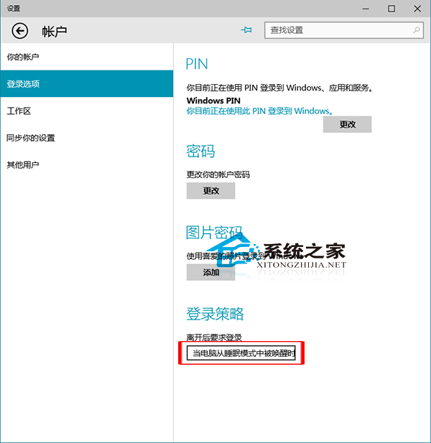Screen dimensions: 431x443
Task: Click 添加 button under 图片密码
Action: coord(210,272)
